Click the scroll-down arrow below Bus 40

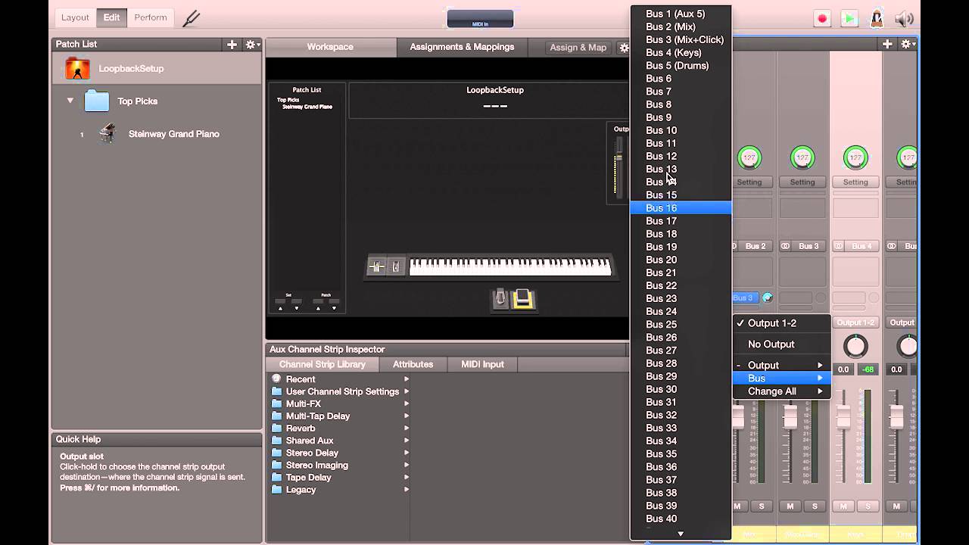pyautogui.click(x=681, y=534)
